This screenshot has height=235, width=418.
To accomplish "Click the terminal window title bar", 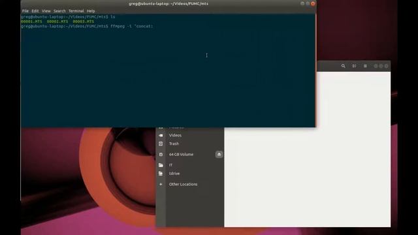I will (169, 4).
